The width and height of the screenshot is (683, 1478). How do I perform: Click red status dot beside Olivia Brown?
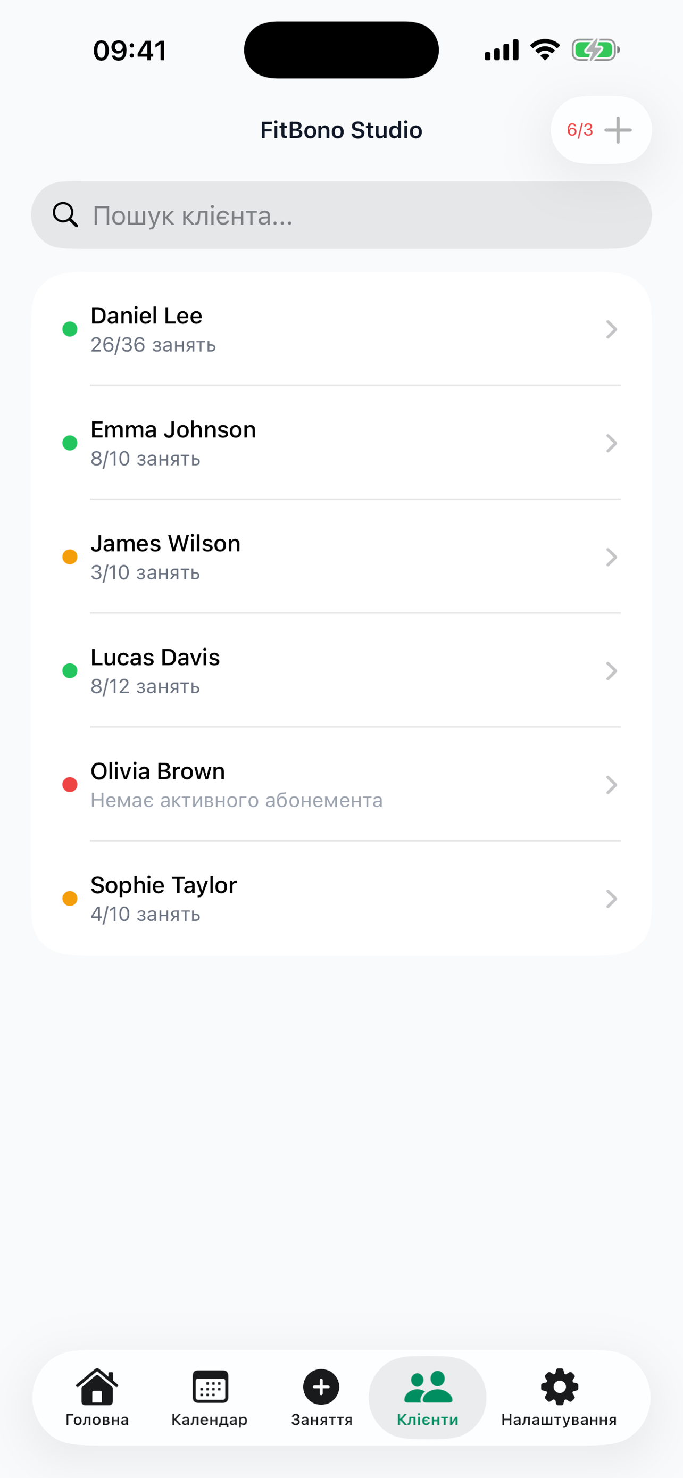pos(70,784)
